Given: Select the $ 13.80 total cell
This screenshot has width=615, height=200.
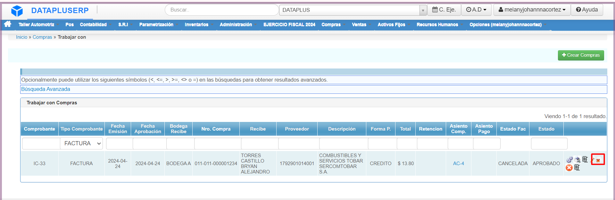Looking at the screenshot, I should point(406,164).
